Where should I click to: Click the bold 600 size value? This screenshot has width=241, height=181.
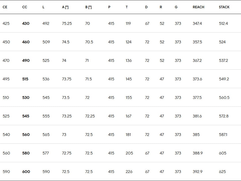(26, 172)
